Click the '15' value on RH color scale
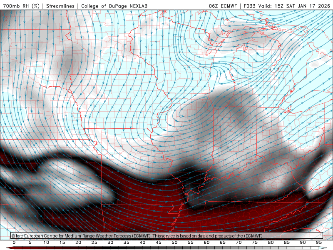Screen dimensions: 333x250 62,242
